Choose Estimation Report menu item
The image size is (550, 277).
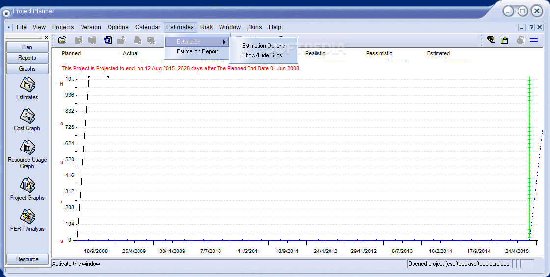coord(197,51)
